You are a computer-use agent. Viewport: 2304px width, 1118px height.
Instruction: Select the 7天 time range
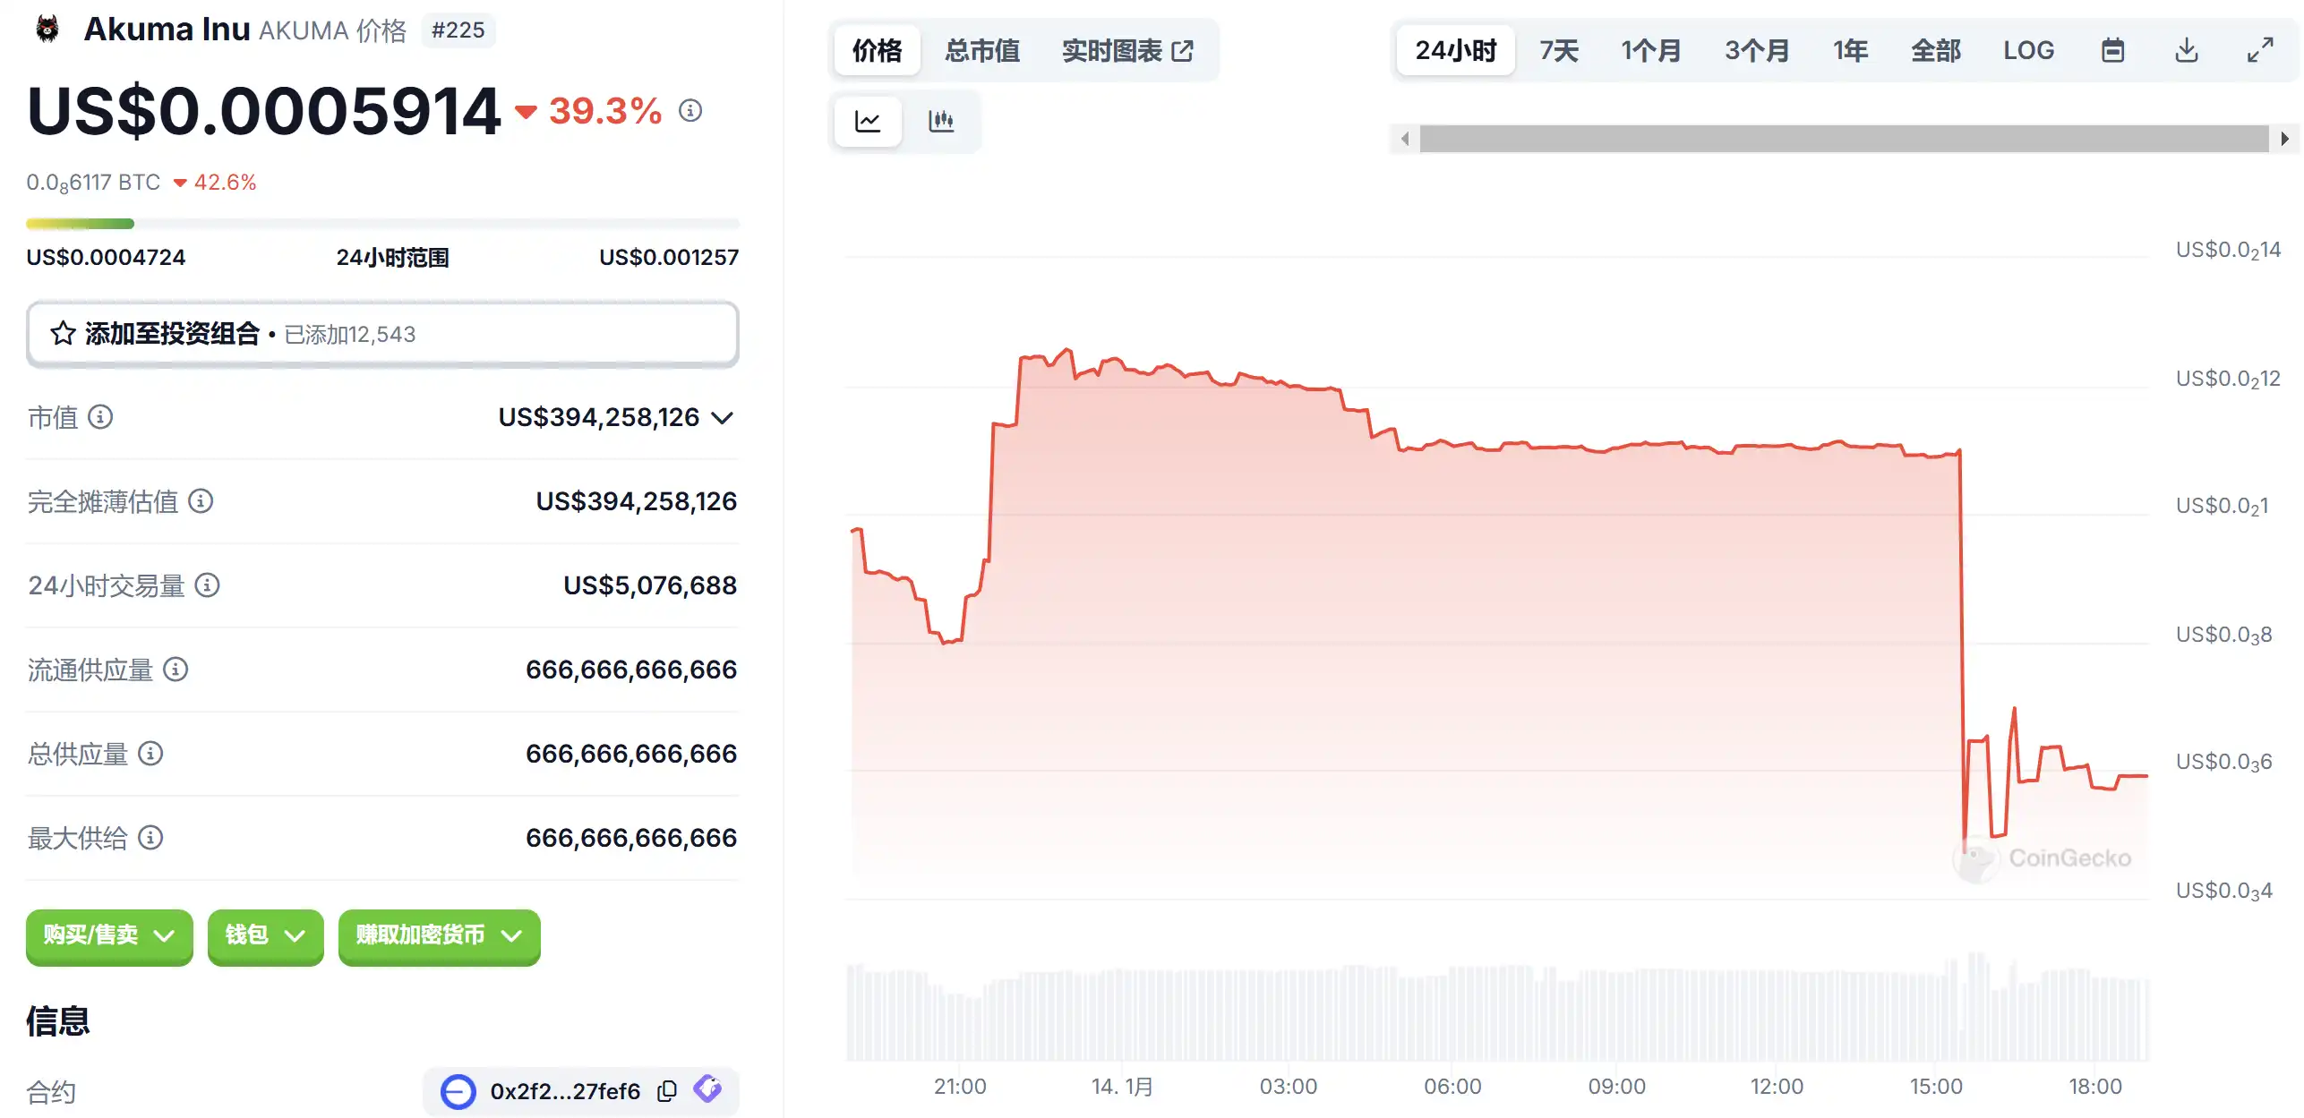pyautogui.click(x=1558, y=50)
